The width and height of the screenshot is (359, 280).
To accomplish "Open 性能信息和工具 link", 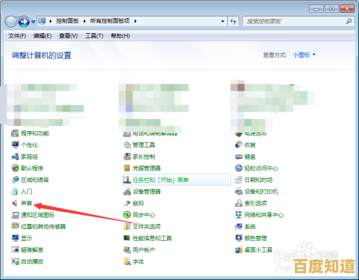I will click(x=152, y=238).
